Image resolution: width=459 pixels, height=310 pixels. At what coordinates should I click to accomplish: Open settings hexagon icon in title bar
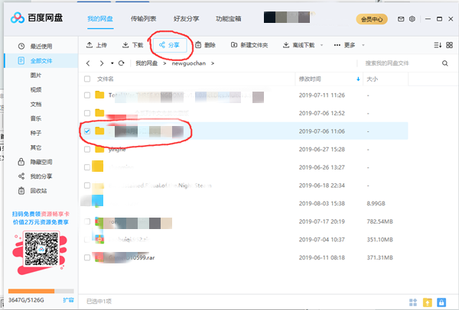412,19
